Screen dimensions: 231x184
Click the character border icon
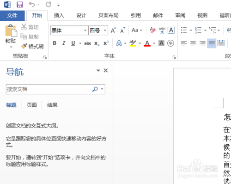pos(171,30)
